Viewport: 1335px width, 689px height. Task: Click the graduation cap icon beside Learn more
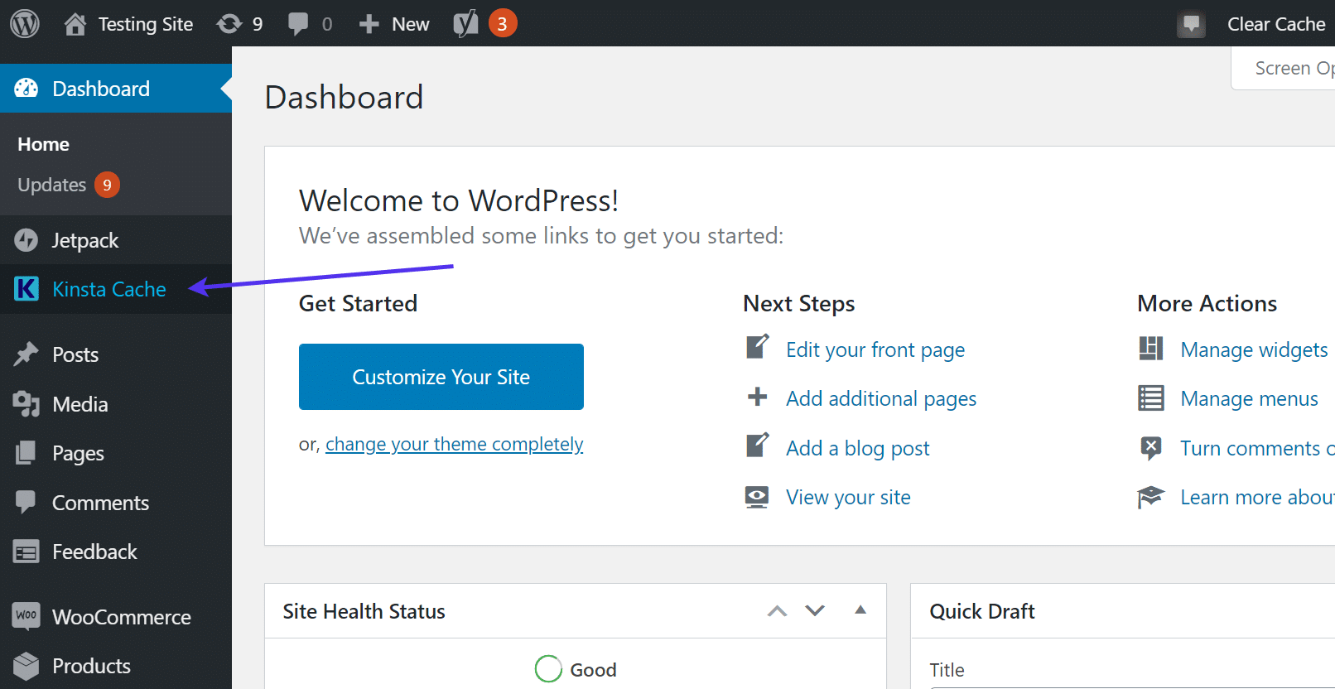(1151, 497)
